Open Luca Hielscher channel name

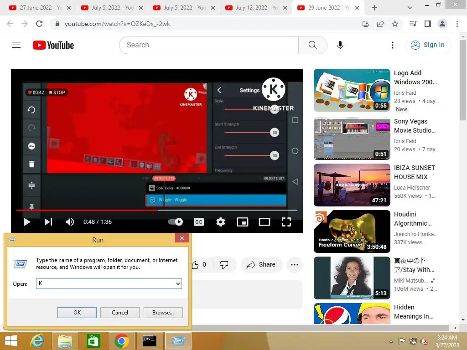(x=412, y=187)
